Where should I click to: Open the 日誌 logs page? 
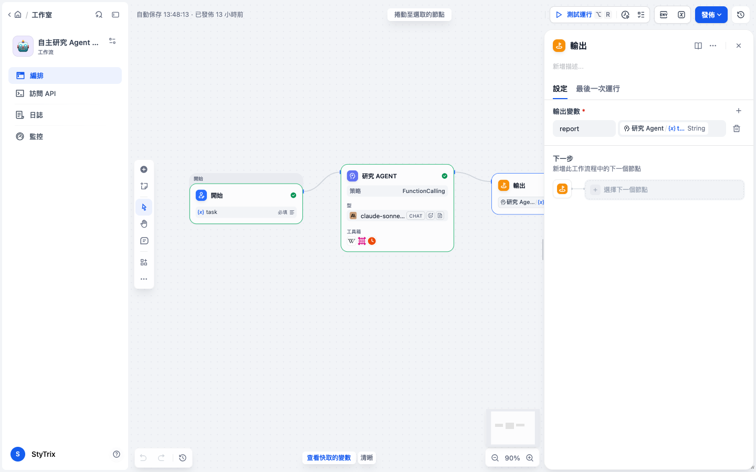[65, 115]
